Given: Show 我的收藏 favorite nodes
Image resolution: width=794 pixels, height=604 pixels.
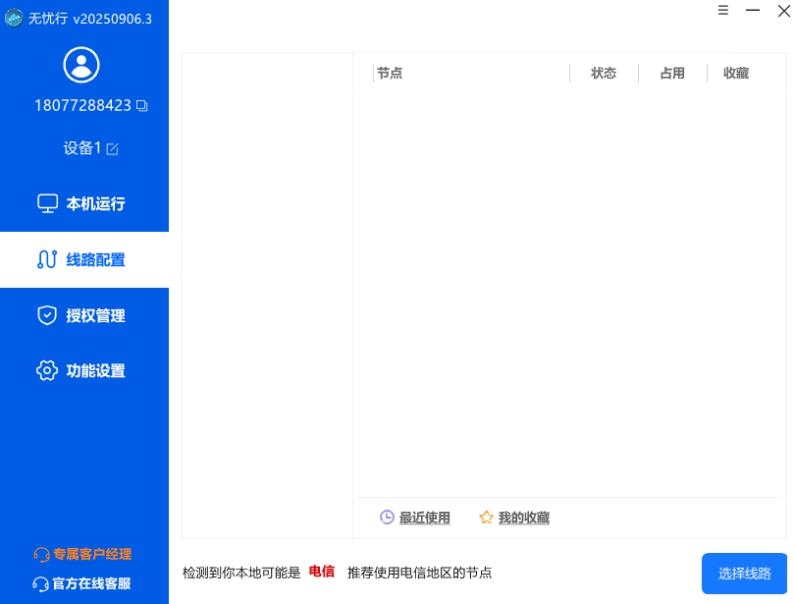Looking at the screenshot, I should tap(514, 518).
